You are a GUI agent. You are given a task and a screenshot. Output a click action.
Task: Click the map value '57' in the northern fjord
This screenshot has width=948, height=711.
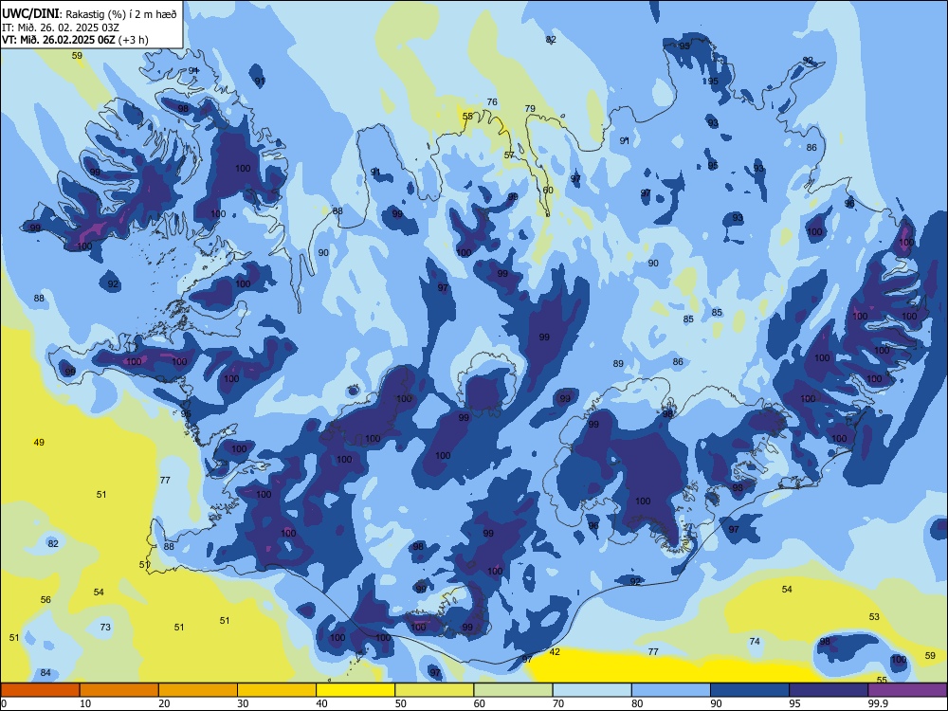point(509,155)
